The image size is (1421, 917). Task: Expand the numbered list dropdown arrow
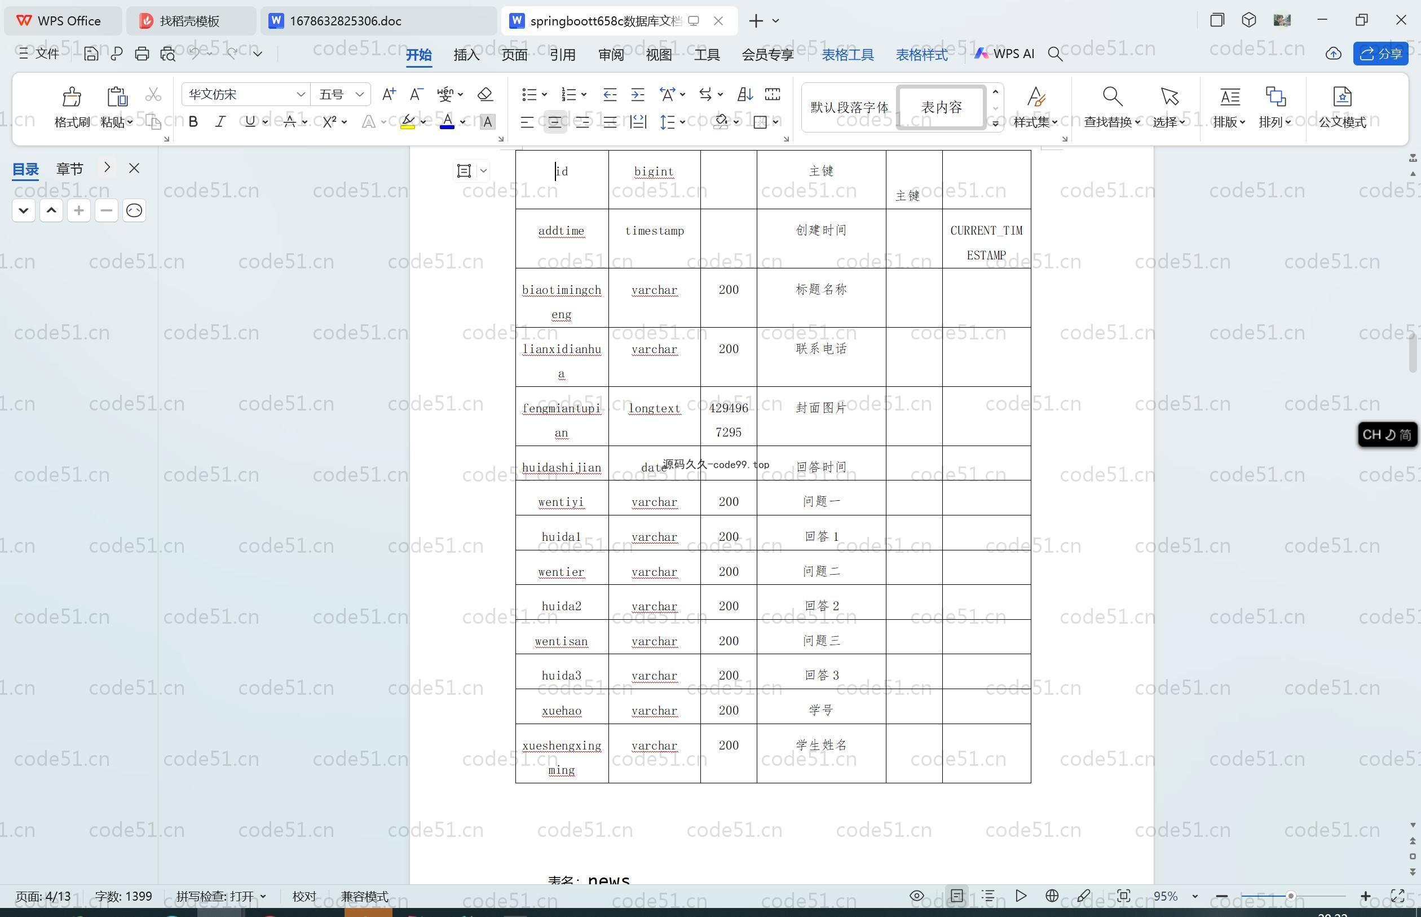(x=584, y=94)
